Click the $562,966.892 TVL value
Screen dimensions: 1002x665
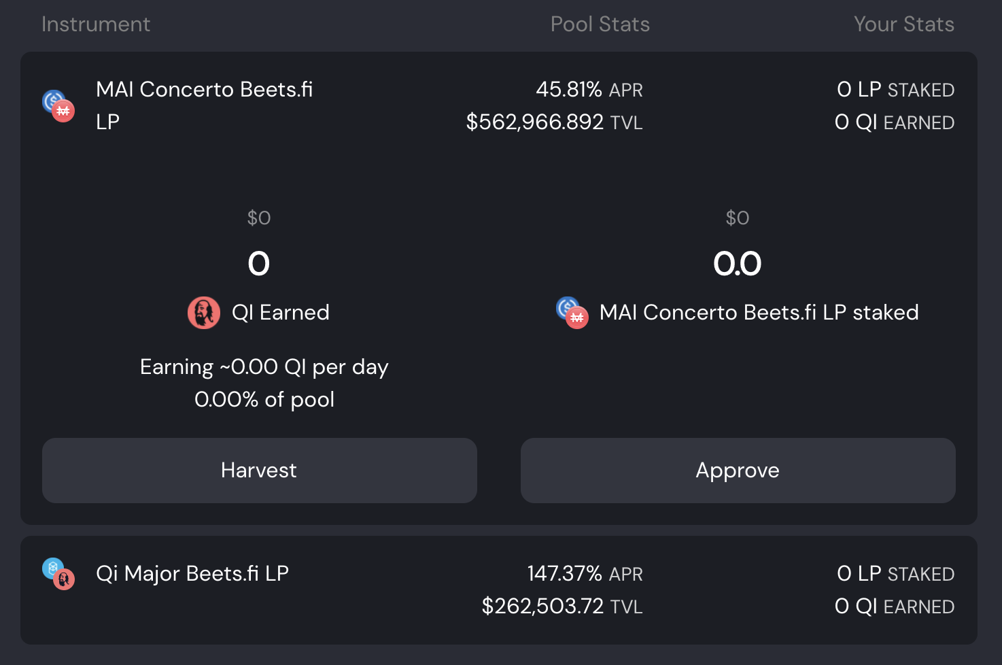(x=553, y=122)
